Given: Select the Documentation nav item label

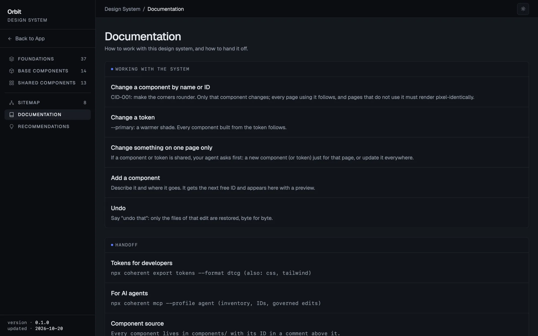Looking at the screenshot, I should [40, 115].
